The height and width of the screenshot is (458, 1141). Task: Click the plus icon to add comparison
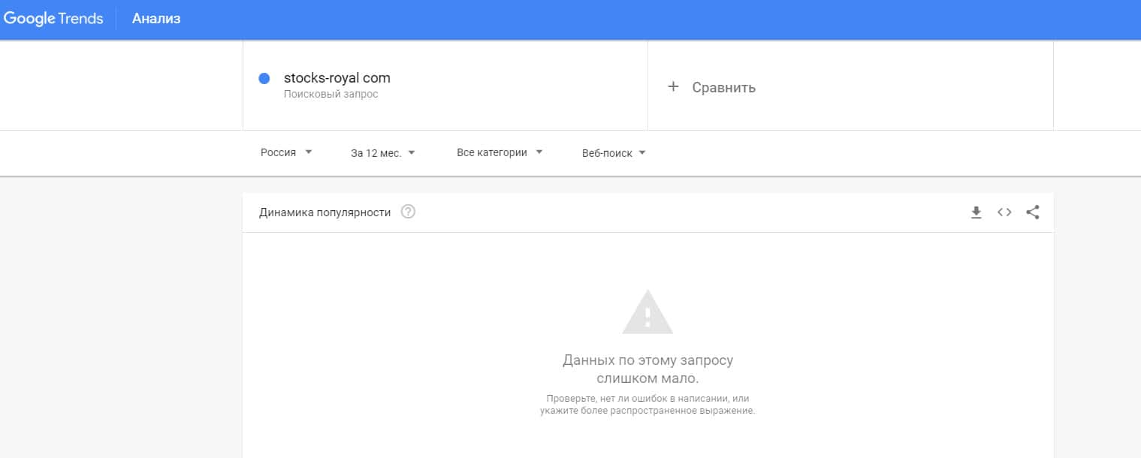pos(673,87)
